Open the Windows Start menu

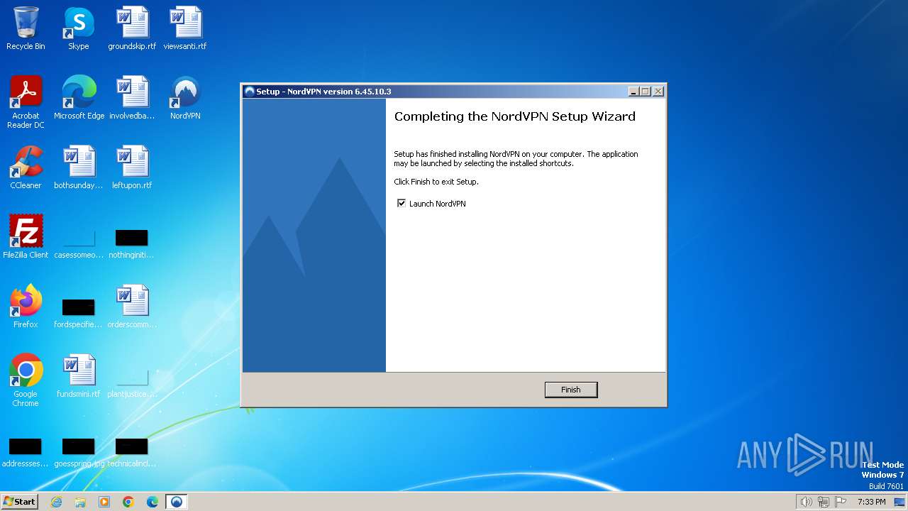coord(20,502)
